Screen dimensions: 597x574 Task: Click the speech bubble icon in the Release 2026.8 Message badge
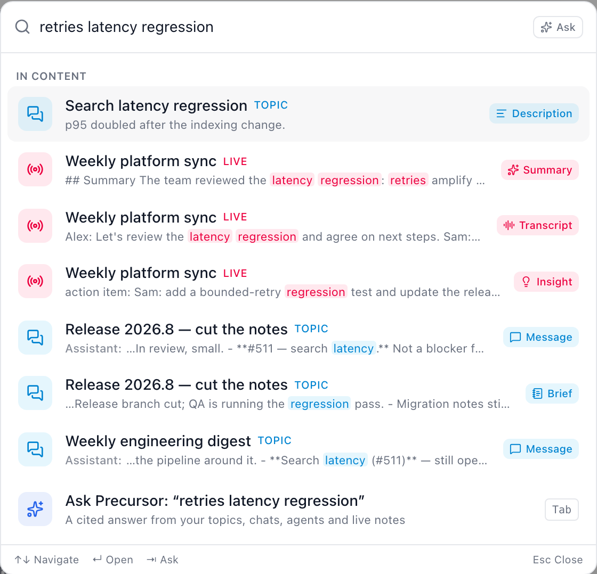click(x=515, y=338)
